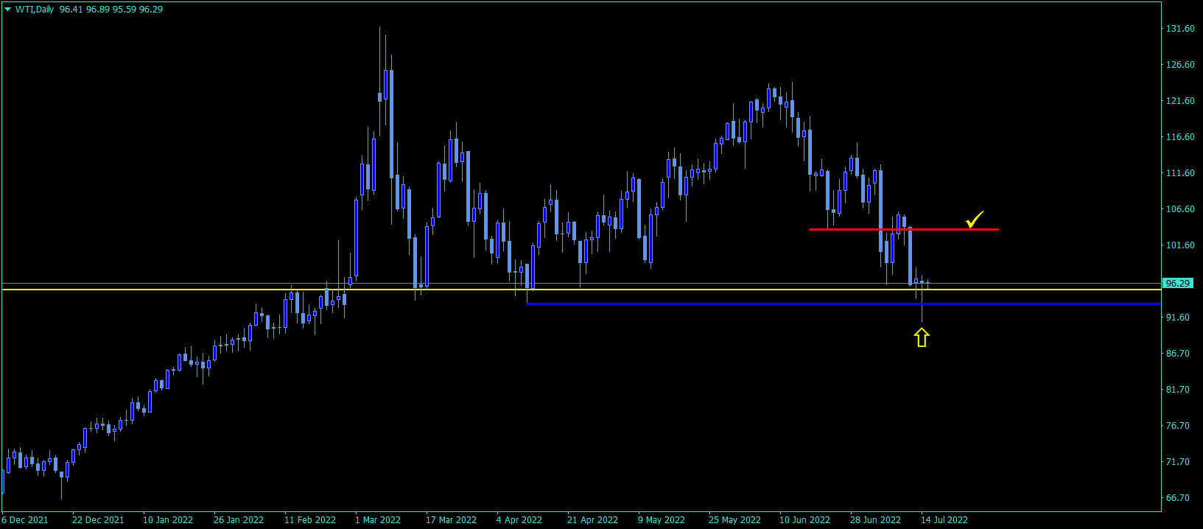Click the low value 95.59 in header
Screen dimensions: 1203x529
(124, 10)
